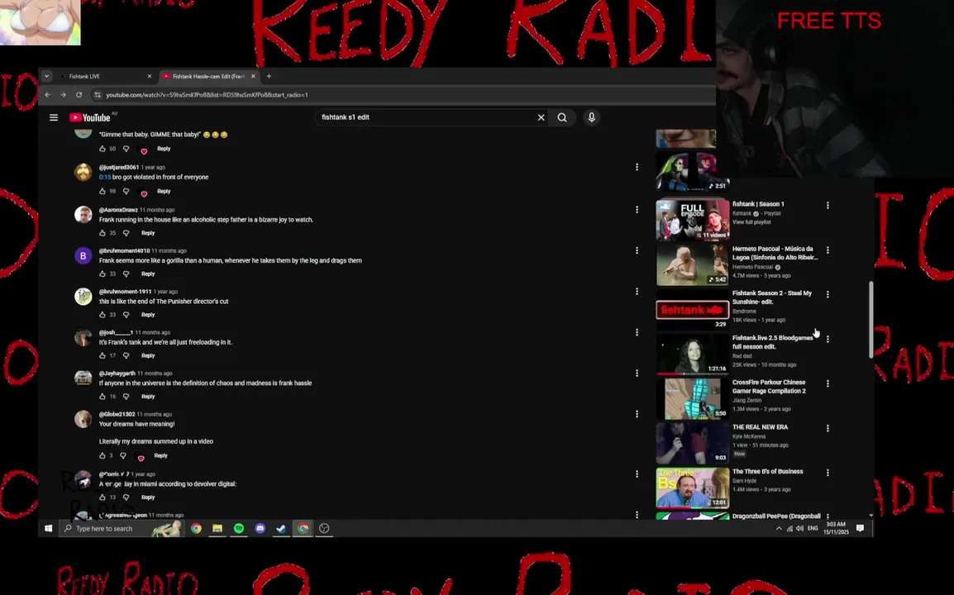Dislike the @Jayhaygarth comment
The image size is (954, 595).
tap(126, 396)
